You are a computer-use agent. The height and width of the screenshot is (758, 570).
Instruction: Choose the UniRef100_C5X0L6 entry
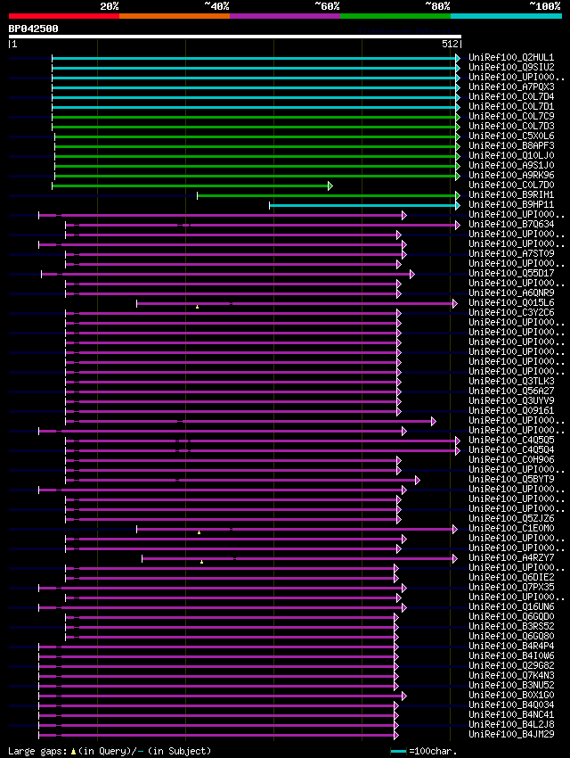511,136
